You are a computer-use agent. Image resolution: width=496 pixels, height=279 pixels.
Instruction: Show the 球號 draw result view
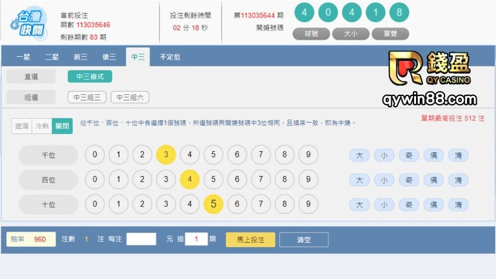pyautogui.click(x=311, y=34)
